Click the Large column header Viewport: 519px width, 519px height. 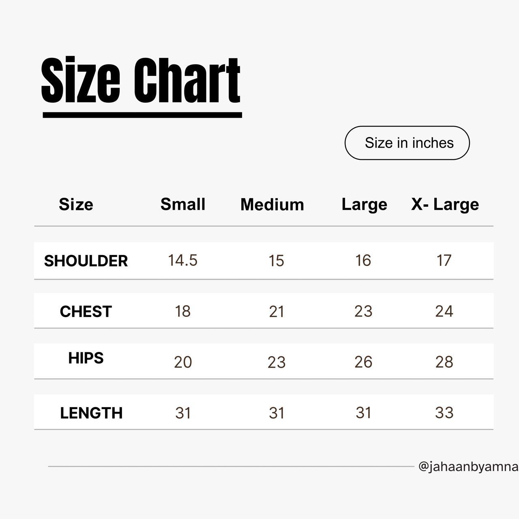coord(364,204)
